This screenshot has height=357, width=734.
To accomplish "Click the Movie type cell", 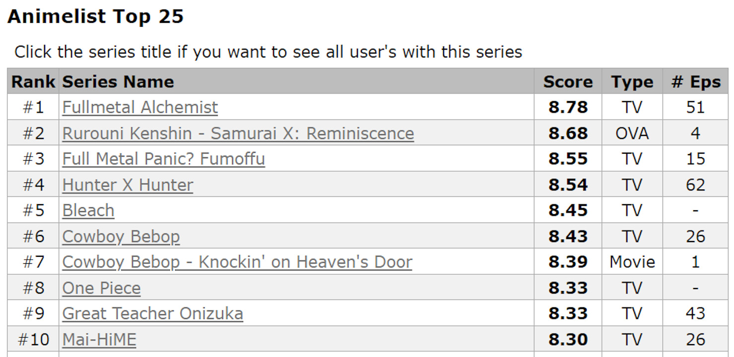I will click(x=632, y=262).
